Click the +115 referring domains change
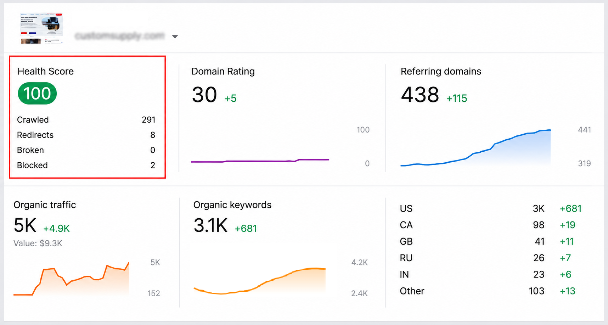The width and height of the screenshot is (608, 325). (x=457, y=98)
